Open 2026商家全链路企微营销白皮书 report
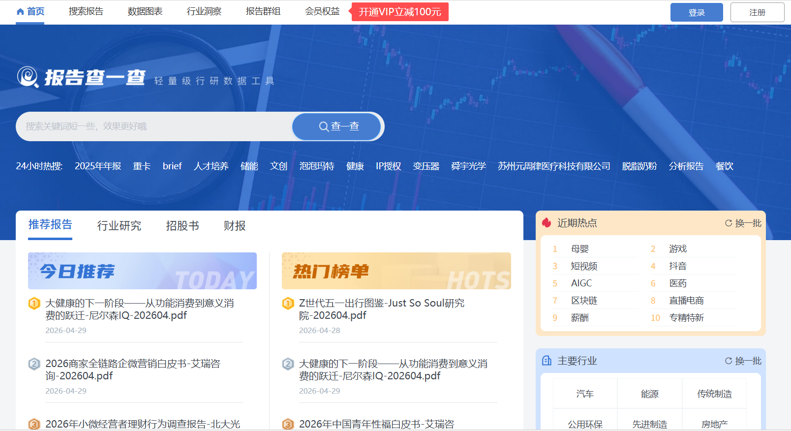 (133, 369)
